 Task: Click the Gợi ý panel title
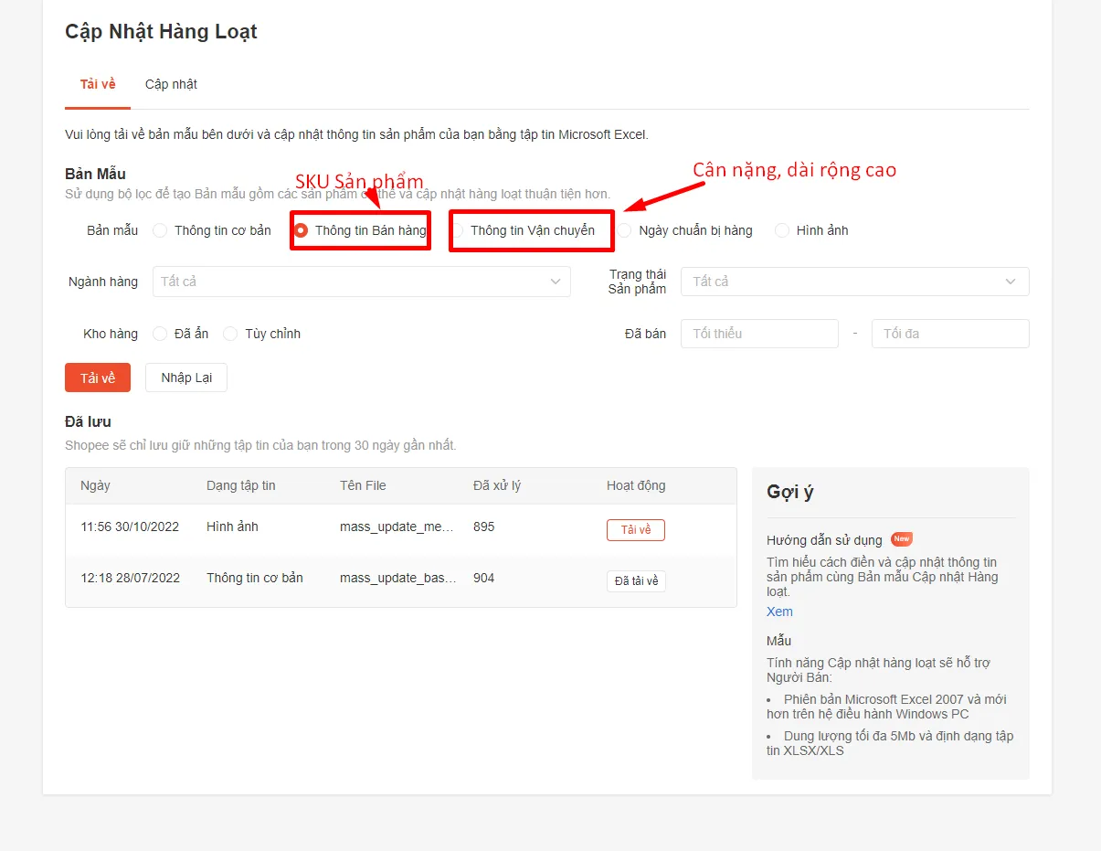(790, 492)
